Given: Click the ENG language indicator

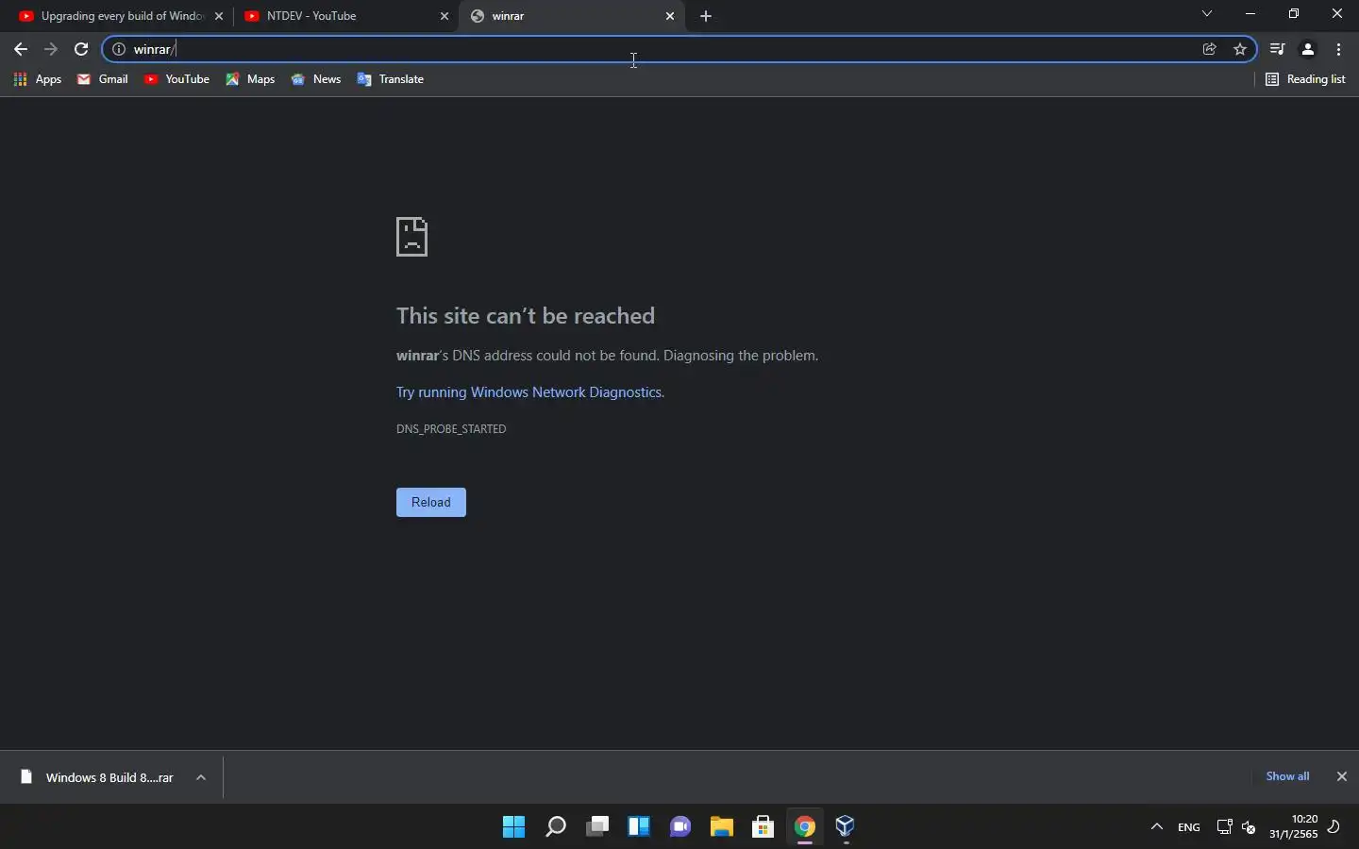Looking at the screenshot, I should (1190, 828).
